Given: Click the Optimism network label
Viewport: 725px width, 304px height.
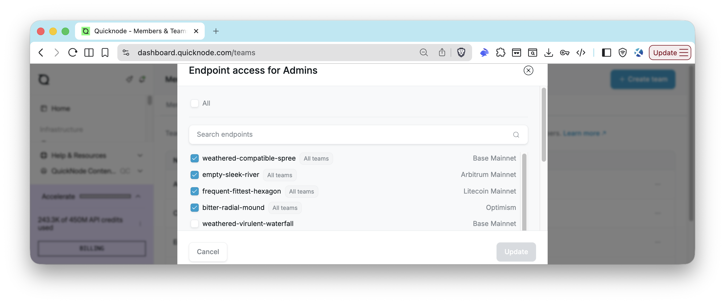Looking at the screenshot, I should click(501, 207).
